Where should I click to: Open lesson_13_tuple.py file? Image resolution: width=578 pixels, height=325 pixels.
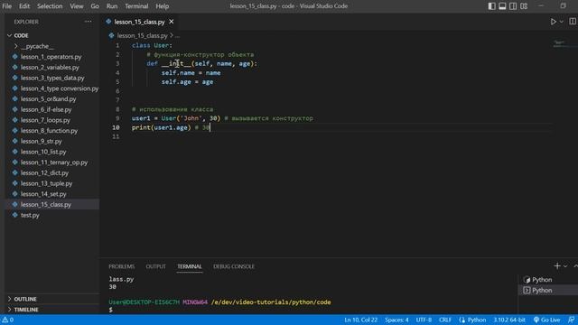[46, 183]
